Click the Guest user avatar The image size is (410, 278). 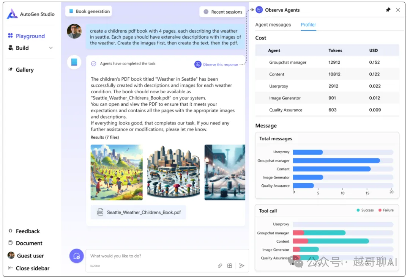click(x=11, y=255)
